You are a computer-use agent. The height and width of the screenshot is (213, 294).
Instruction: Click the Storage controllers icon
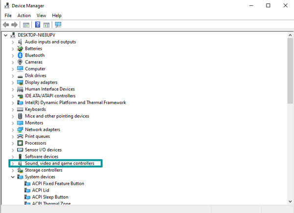[20, 170]
